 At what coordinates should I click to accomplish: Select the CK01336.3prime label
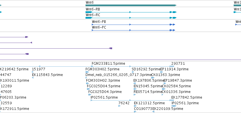176,92
